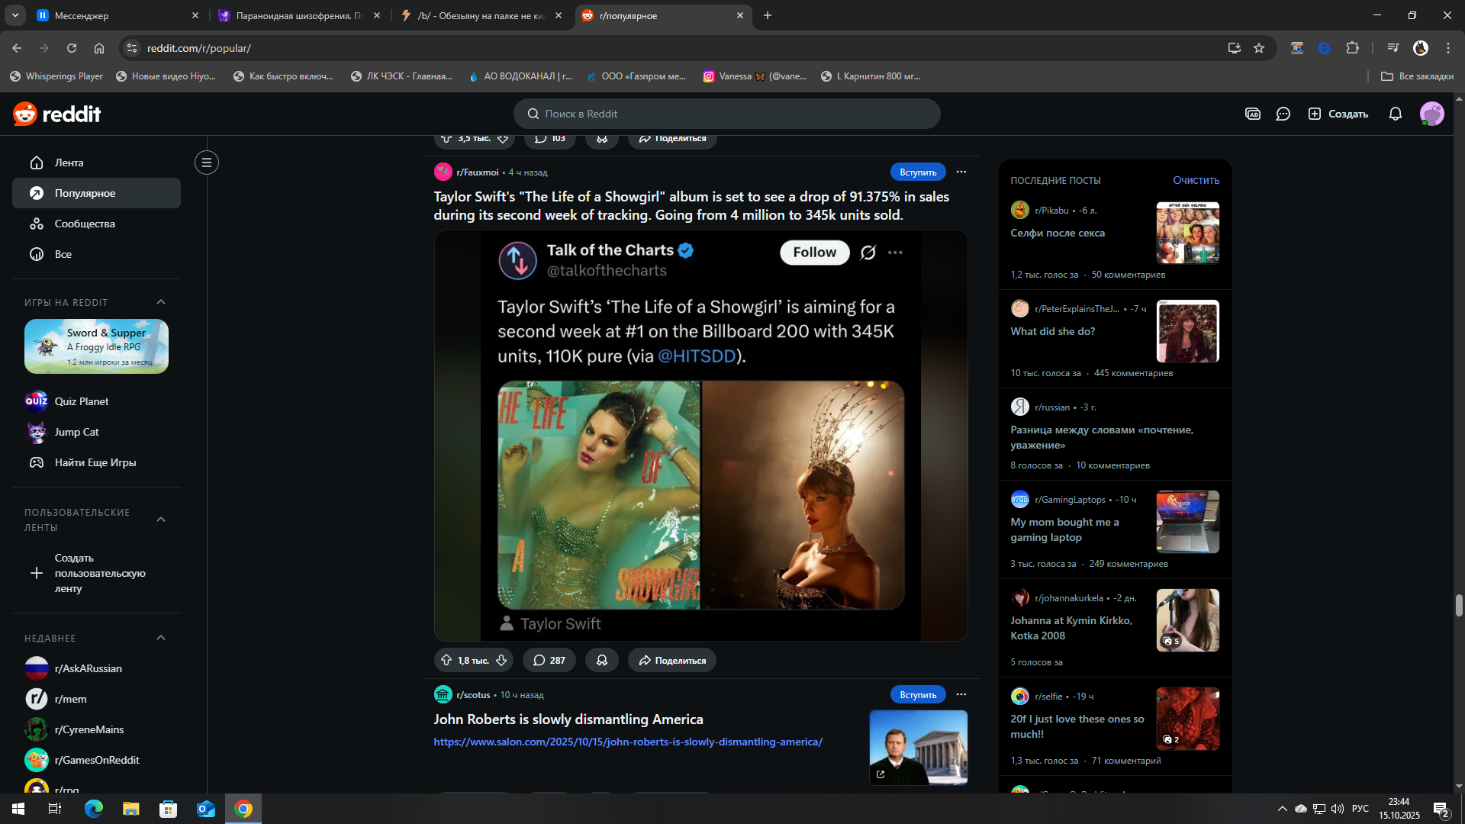Open Reddit chat icon

pyautogui.click(x=1283, y=114)
